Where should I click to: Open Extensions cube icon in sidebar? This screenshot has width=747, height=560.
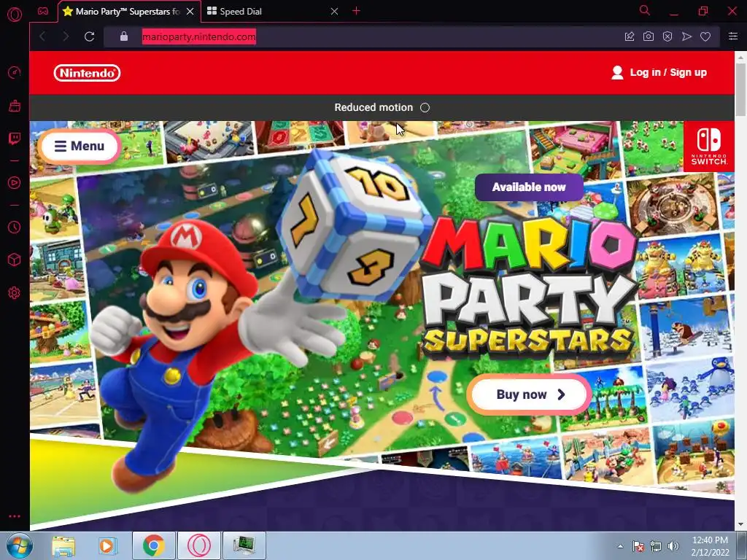point(15,260)
